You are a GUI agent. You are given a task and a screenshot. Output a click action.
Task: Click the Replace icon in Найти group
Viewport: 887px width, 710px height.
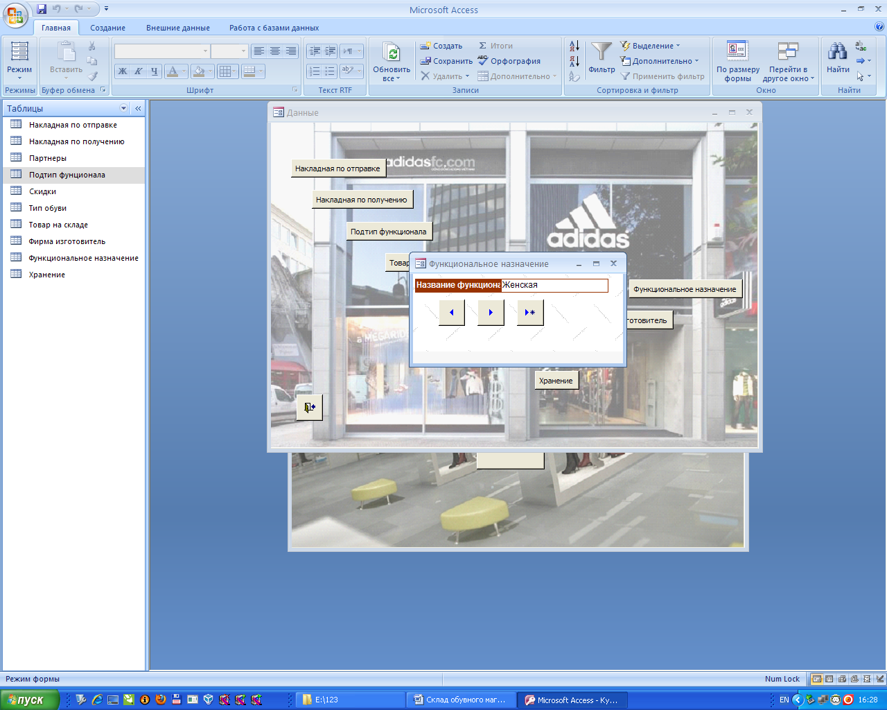tap(861, 46)
